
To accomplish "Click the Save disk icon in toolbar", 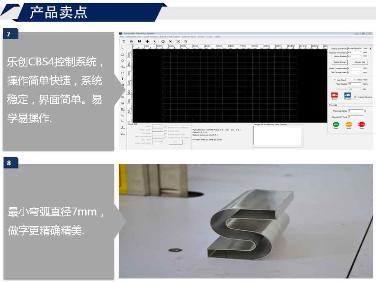I will click(x=139, y=41).
